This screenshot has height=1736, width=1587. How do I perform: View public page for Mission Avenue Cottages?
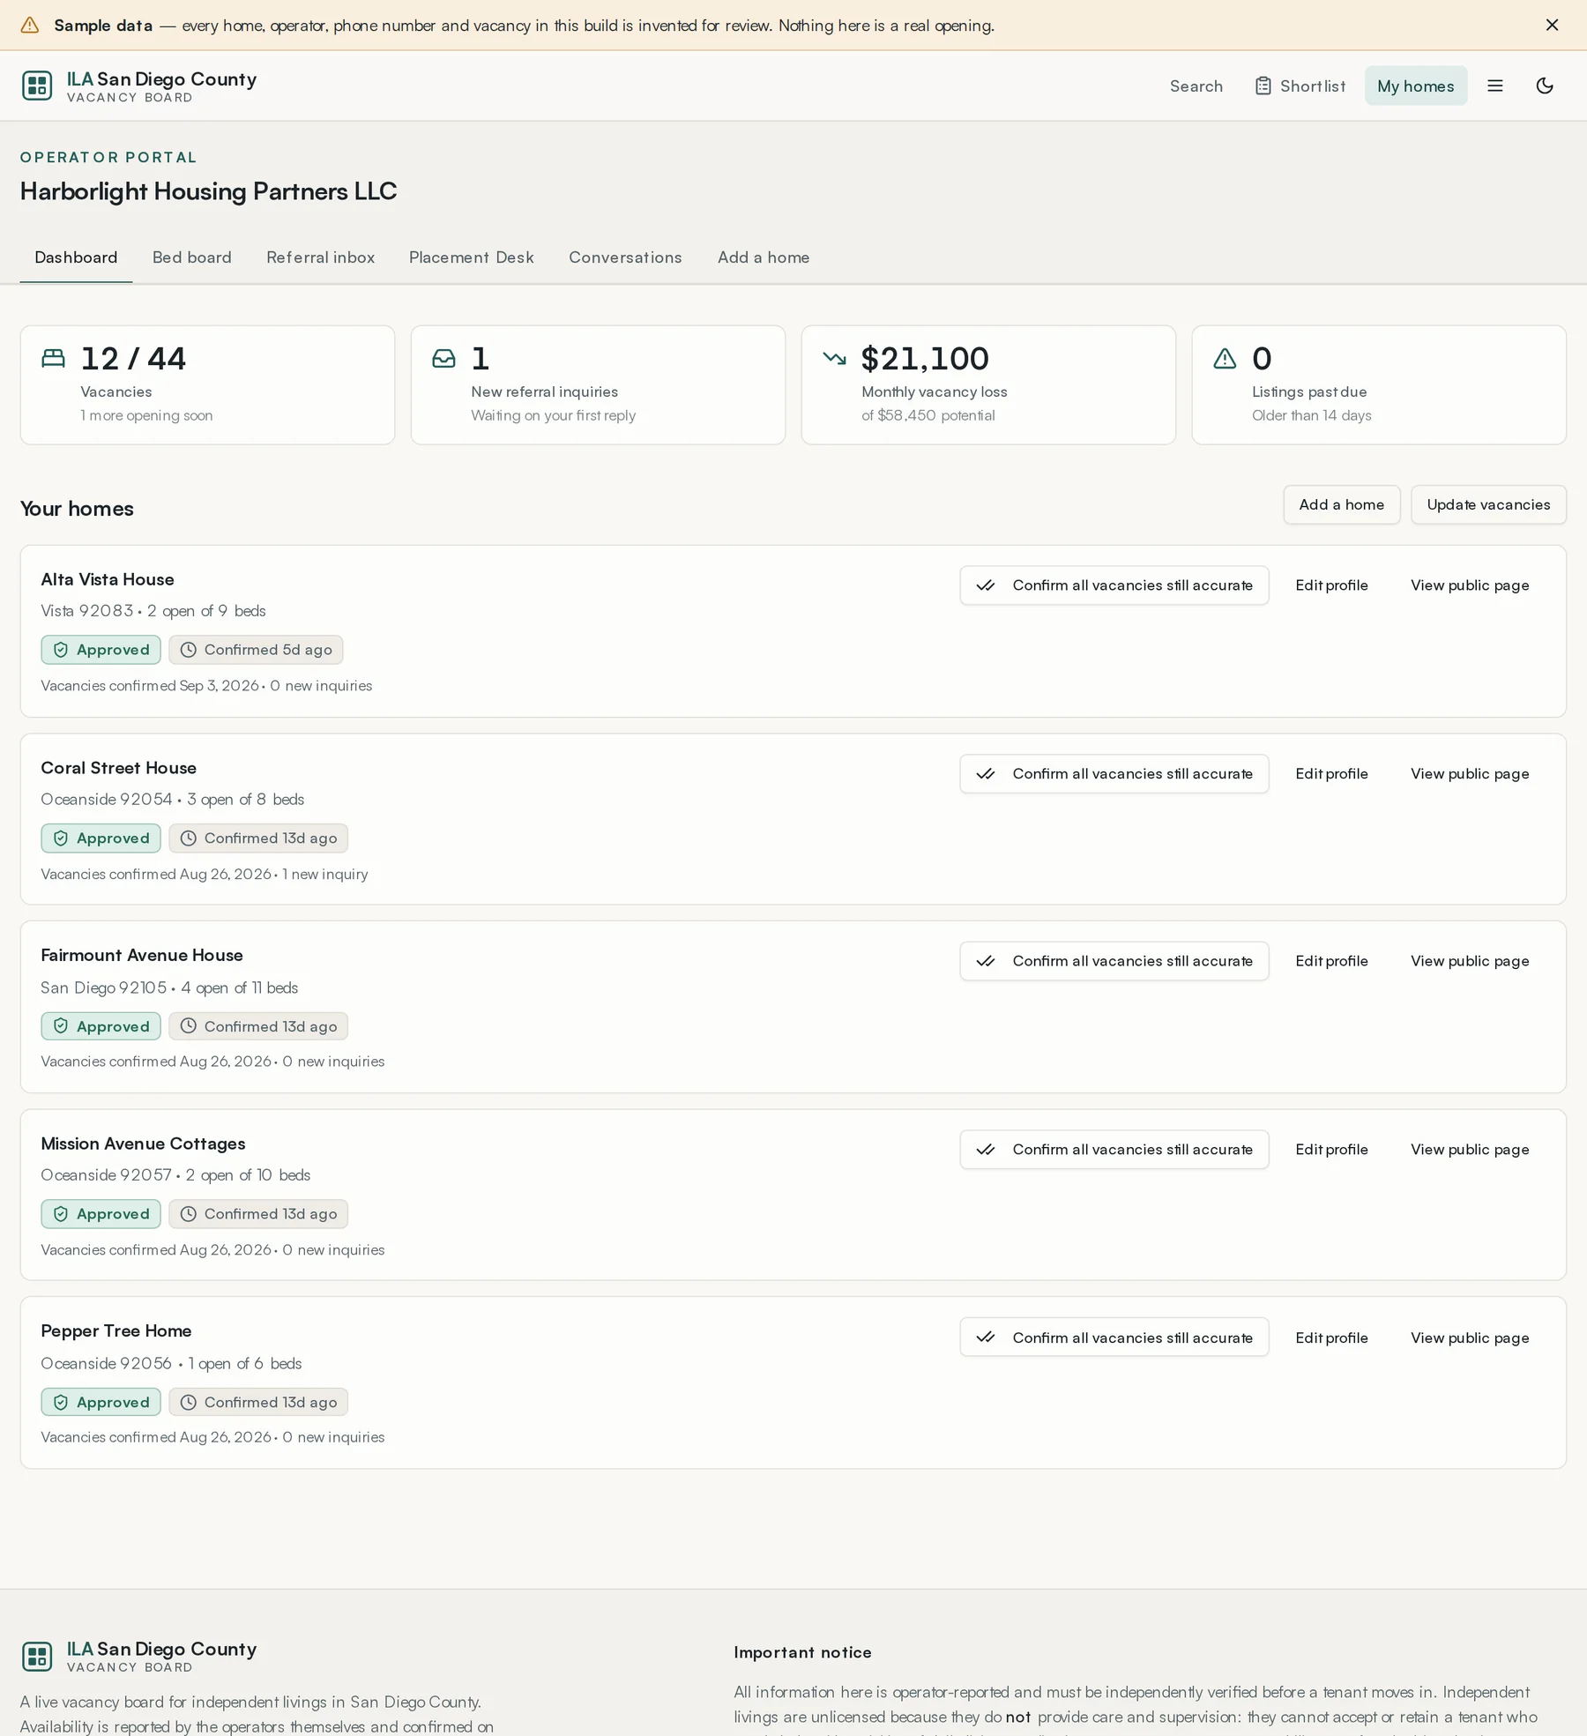pyautogui.click(x=1470, y=1150)
